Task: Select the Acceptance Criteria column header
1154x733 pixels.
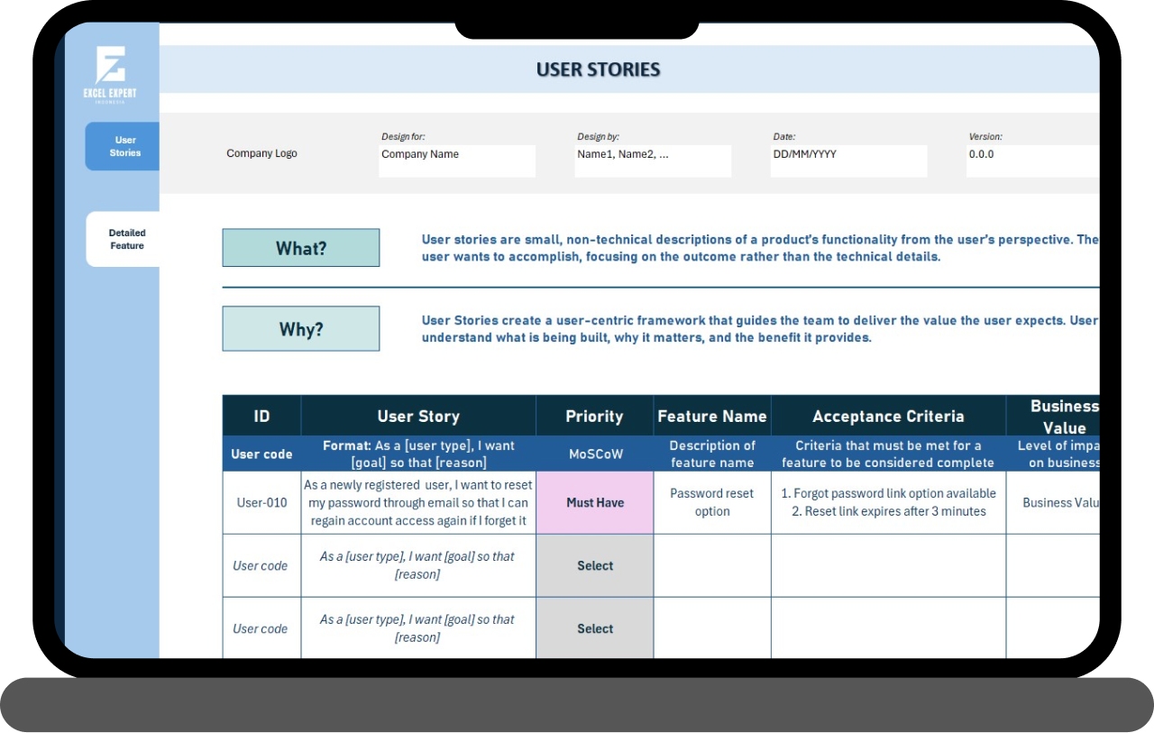Action: click(x=888, y=417)
